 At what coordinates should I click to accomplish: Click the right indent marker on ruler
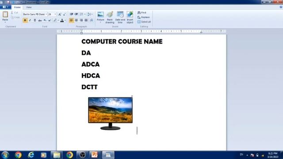click(201, 32)
